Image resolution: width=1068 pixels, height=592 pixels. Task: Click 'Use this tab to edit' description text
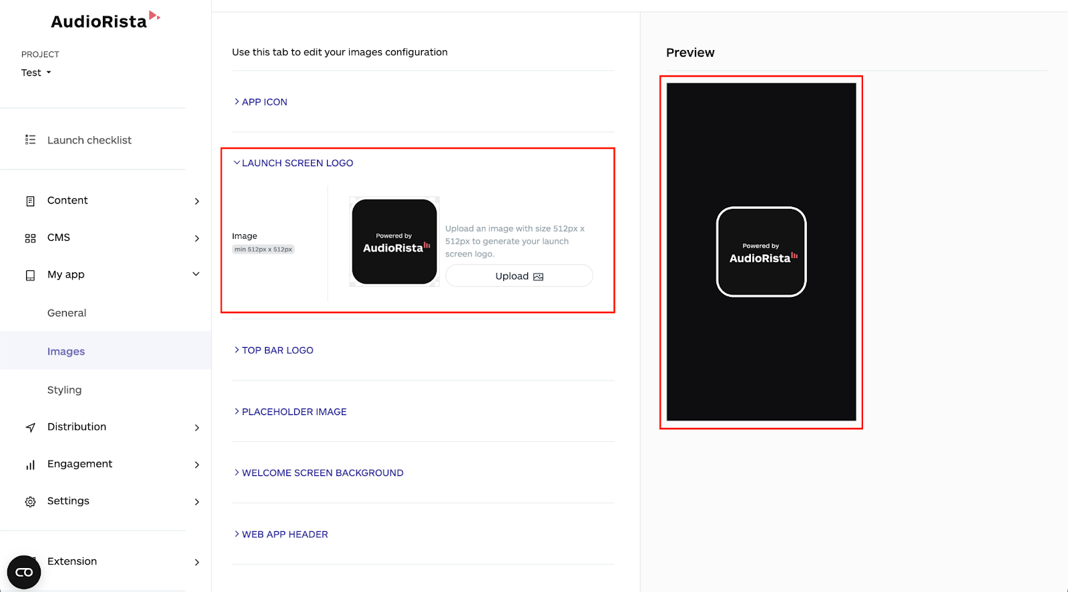340,52
